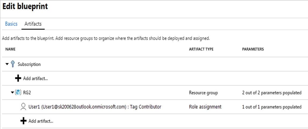This screenshot has height=129, width=308.
Task: Click the plus icon under Subscription
Action: point(18,78)
